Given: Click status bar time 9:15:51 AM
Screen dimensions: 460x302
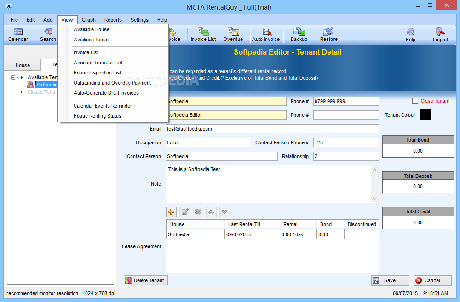Looking at the screenshot, I should point(435,293).
